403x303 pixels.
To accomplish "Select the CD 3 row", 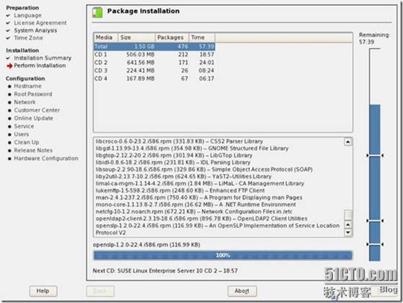I will [154, 71].
